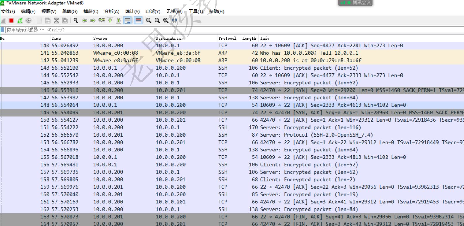Sort by the Protocol column header

229,38
